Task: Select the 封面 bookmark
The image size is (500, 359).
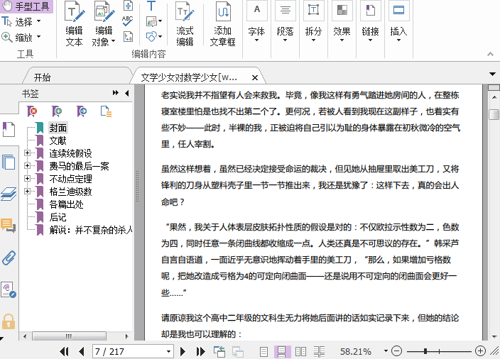Action: pyautogui.click(x=58, y=128)
